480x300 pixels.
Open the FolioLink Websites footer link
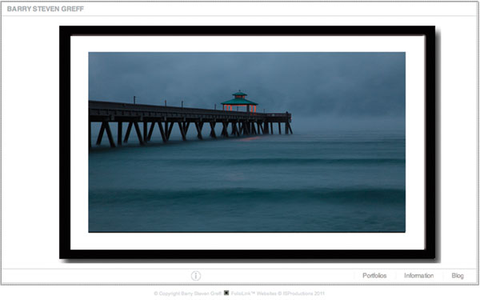tap(253, 294)
